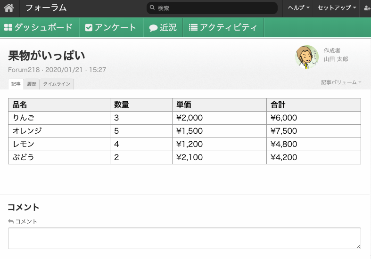This screenshot has width=371, height=259.
Task: Open the 山田 太郎 avatar picture
Action: [307, 57]
